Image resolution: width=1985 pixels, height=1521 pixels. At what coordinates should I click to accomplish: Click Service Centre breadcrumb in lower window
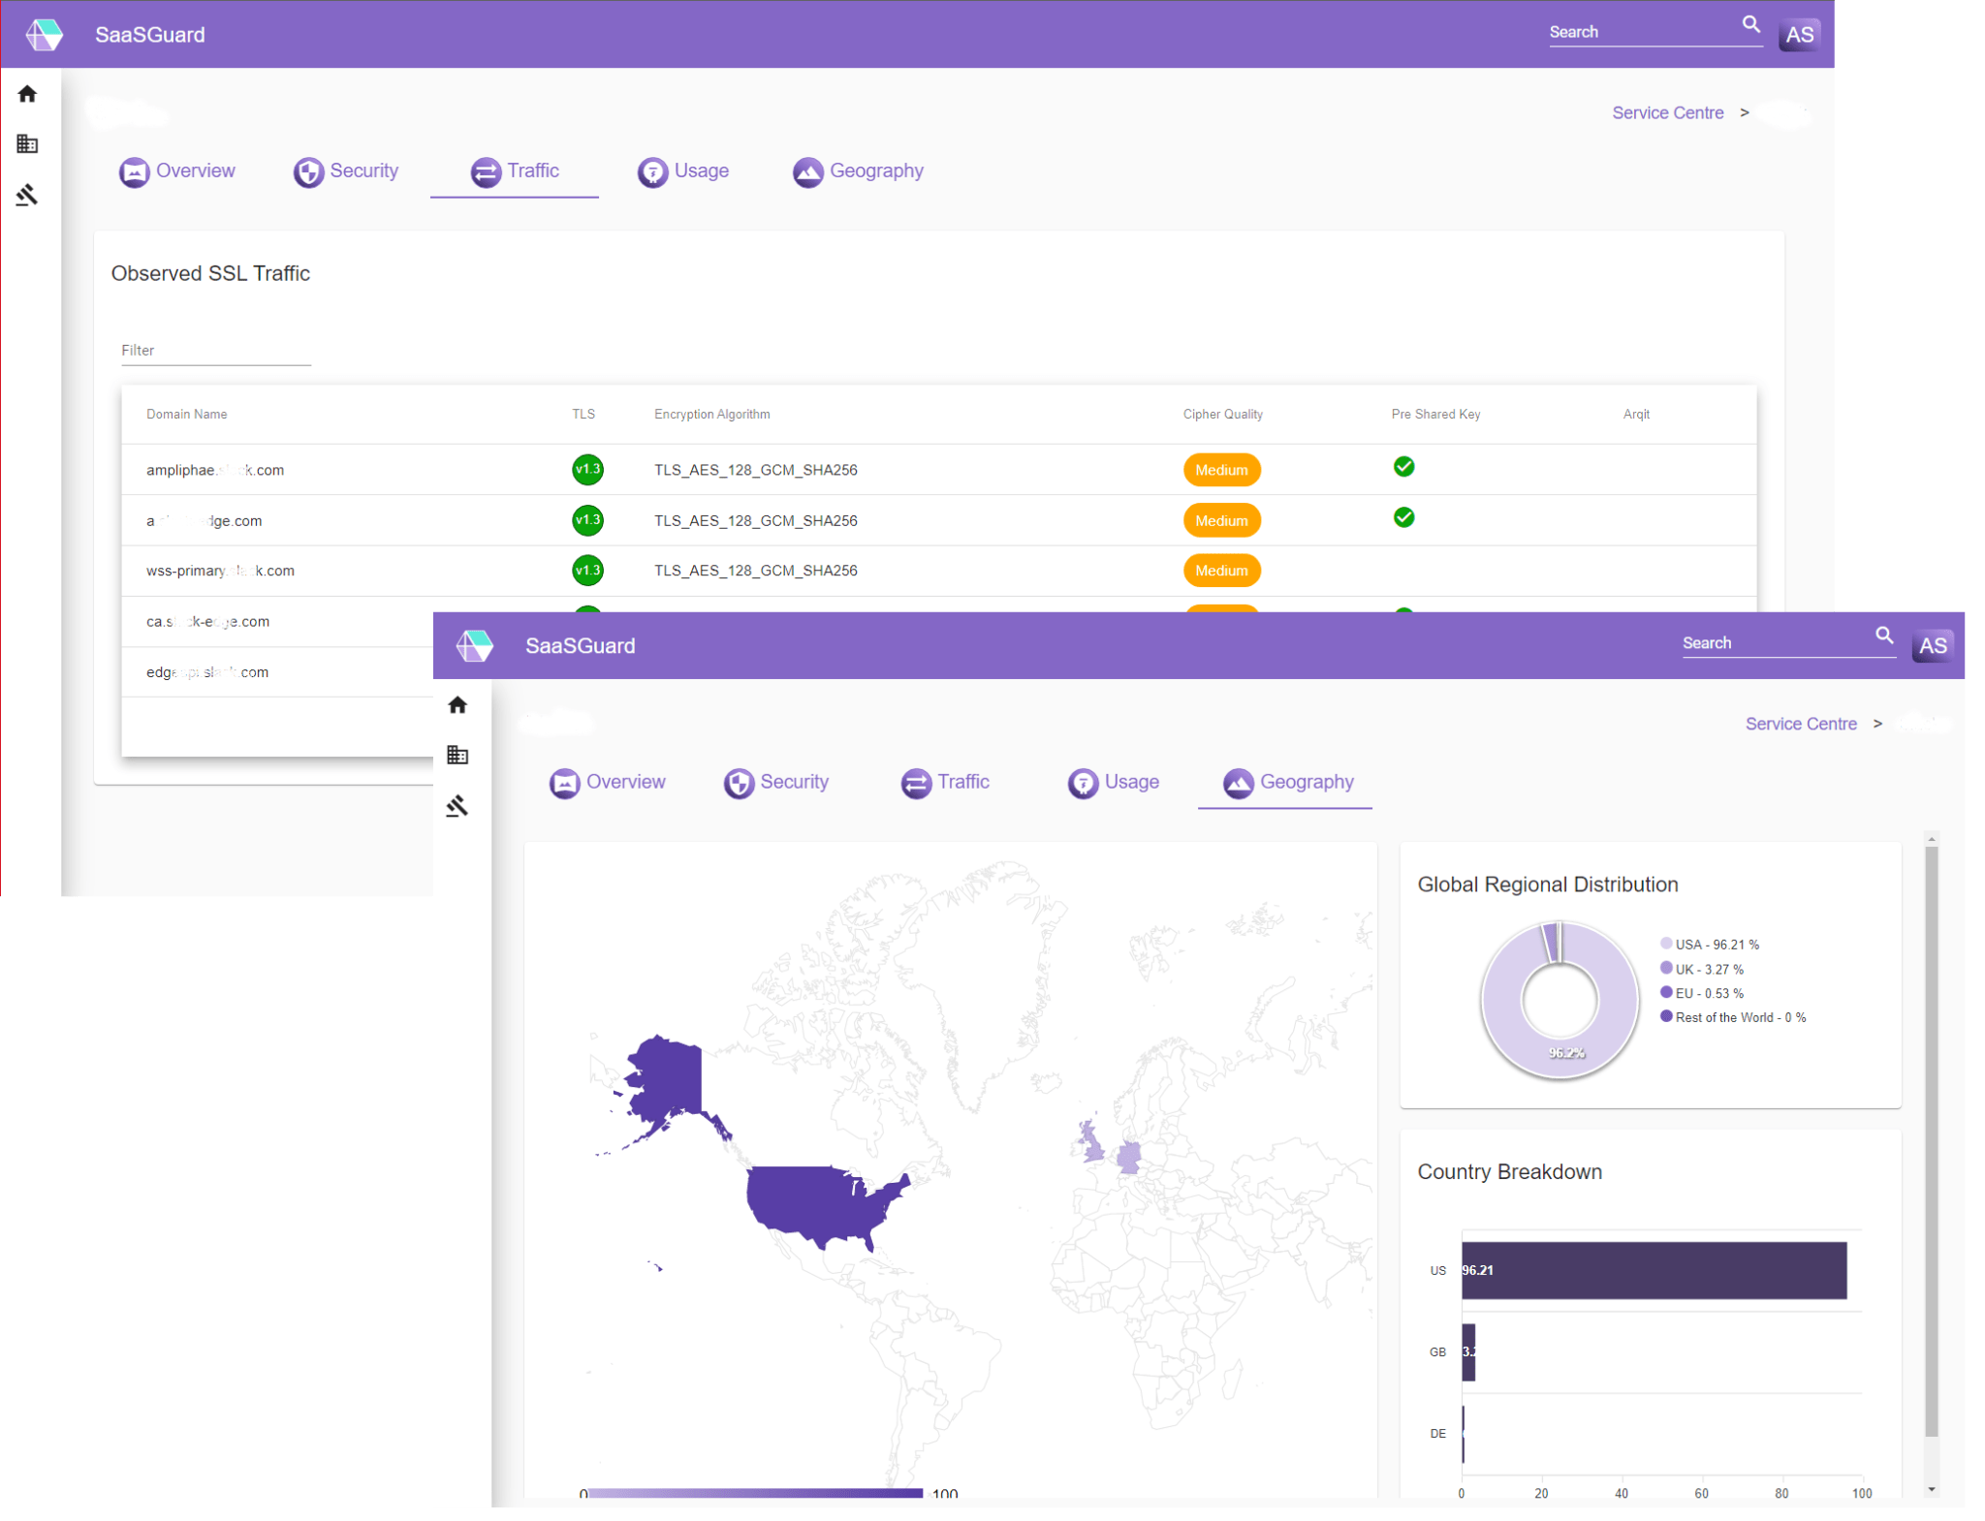coord(1800,725)
